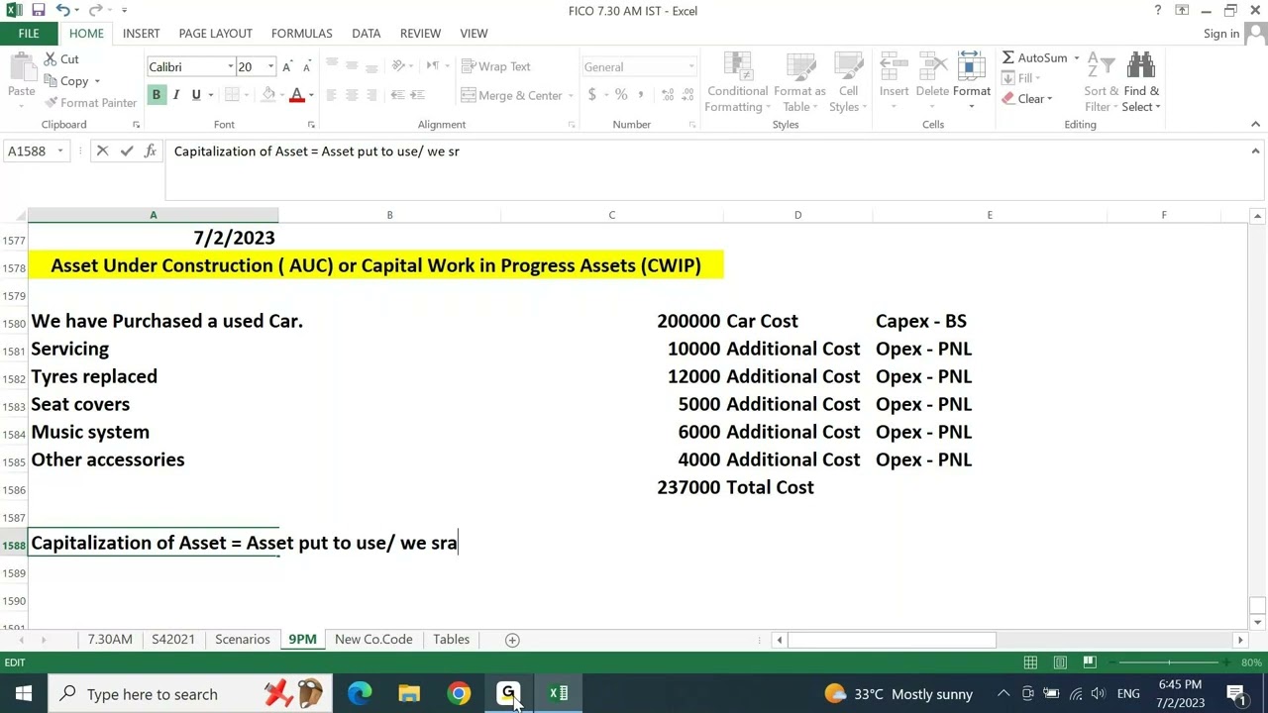1268x713 pixels.
Task: Open Format as Table gallery
Action: point(799,82)
